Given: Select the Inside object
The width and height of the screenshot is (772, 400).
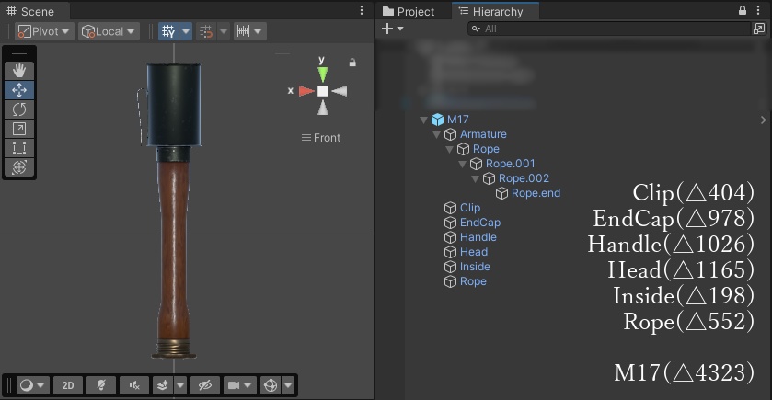Looking at the screenshot, I should click(475, 268).
